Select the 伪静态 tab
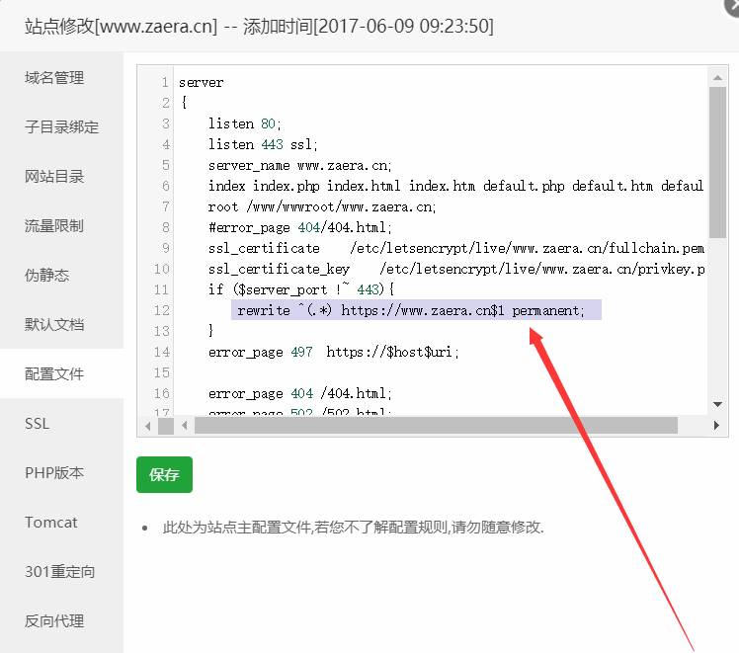This screenshot has height=653, width=739. [61, 276]
